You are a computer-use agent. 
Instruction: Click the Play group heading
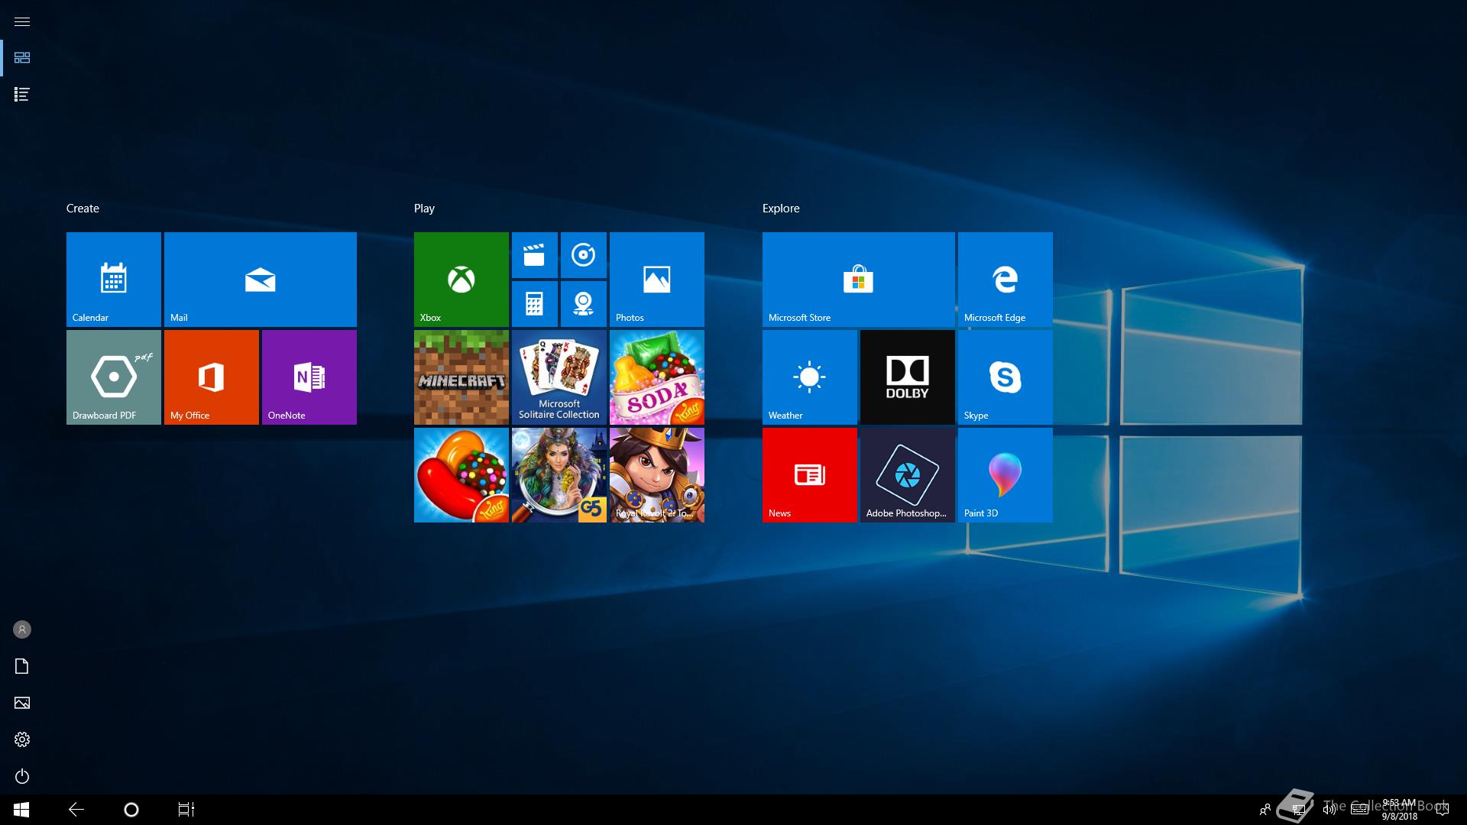point(424,209)
